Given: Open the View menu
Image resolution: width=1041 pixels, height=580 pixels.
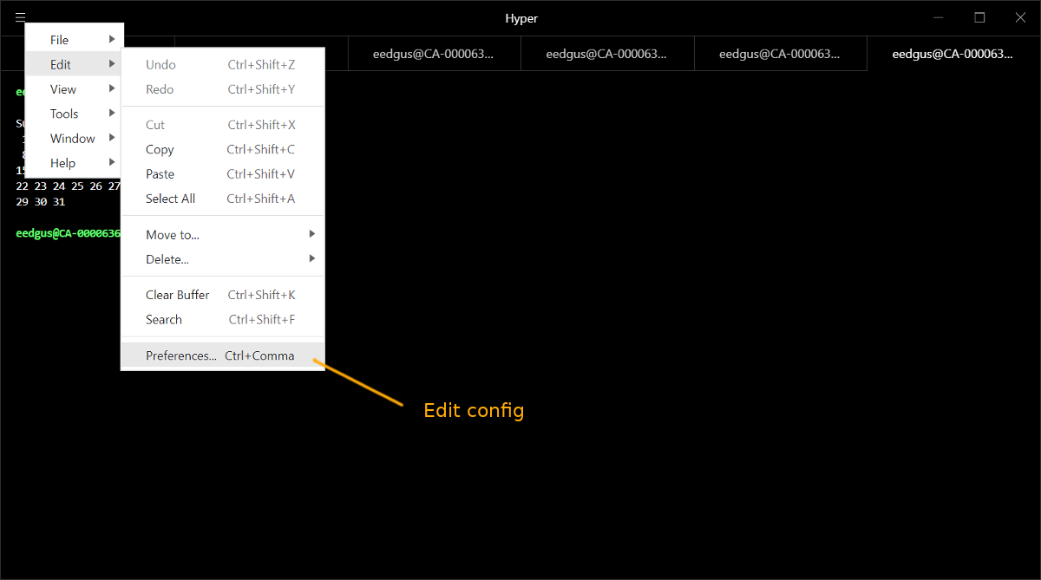Looking at the screenshot, I should [75, 89].
